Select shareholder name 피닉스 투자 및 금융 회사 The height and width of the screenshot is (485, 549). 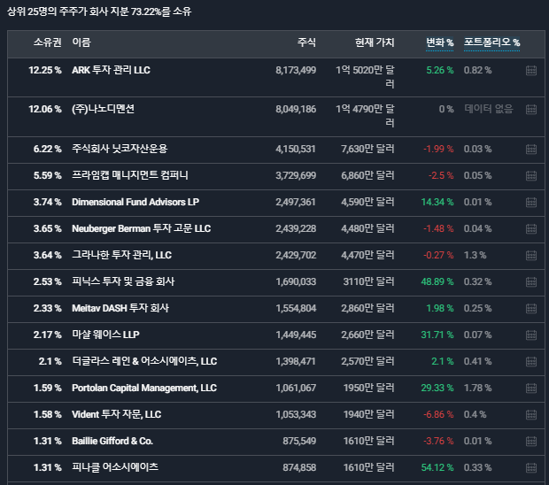[123, 281]
